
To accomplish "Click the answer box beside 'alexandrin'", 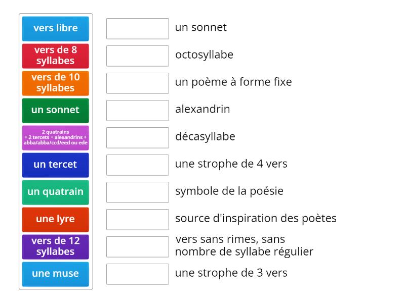I will pyautogui.click(x=137, y=111).
